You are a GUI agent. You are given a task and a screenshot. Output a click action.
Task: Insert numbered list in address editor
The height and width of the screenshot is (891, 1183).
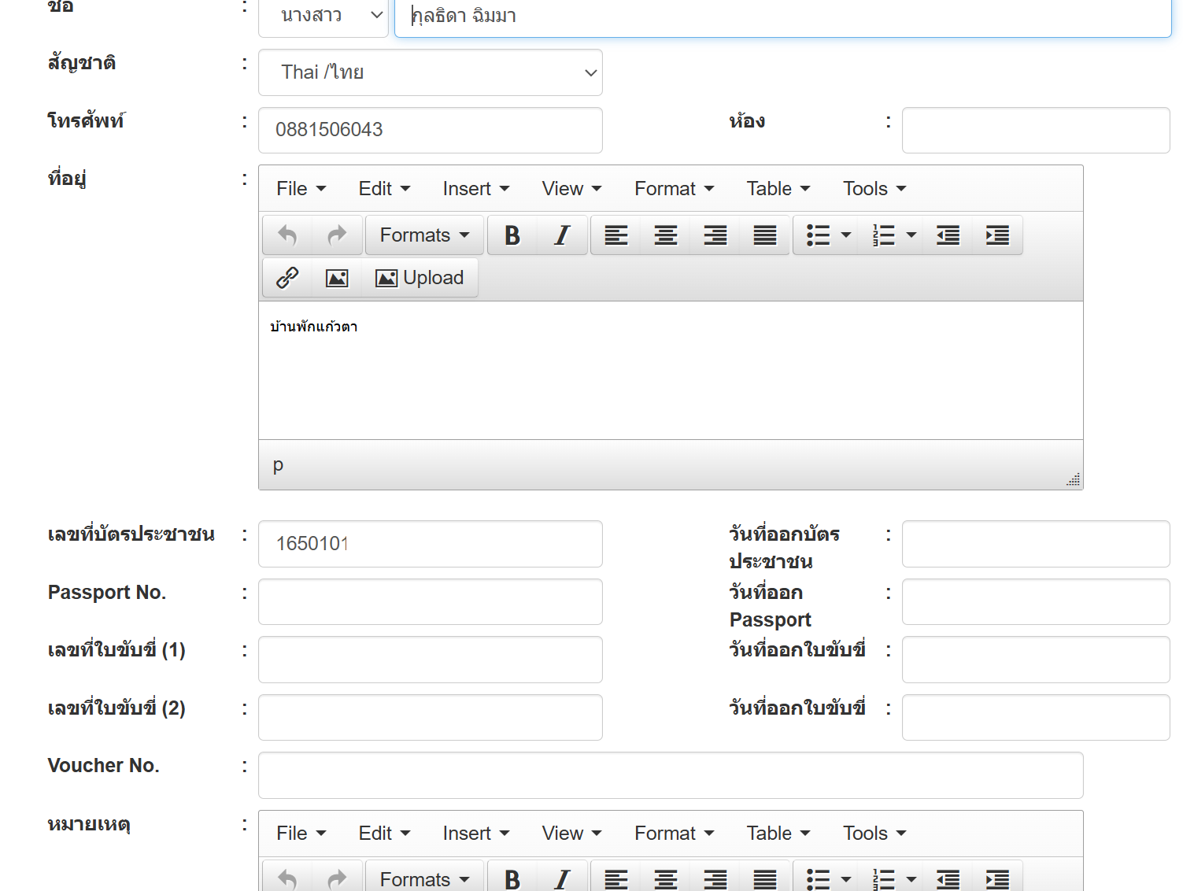[x=884, y=235]
